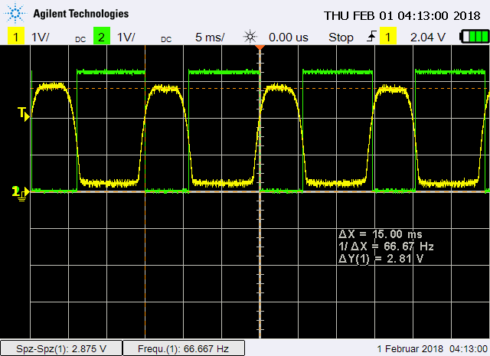Click the orange trigger position triangle at top

(x=260, y=48)
